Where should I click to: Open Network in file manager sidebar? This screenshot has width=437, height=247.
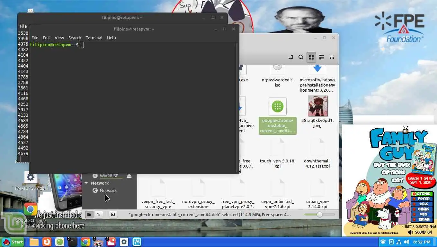[x=108, y=190]
